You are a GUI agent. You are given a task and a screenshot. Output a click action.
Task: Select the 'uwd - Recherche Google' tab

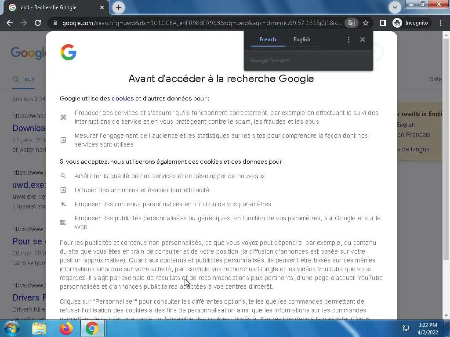click(54, 7)
